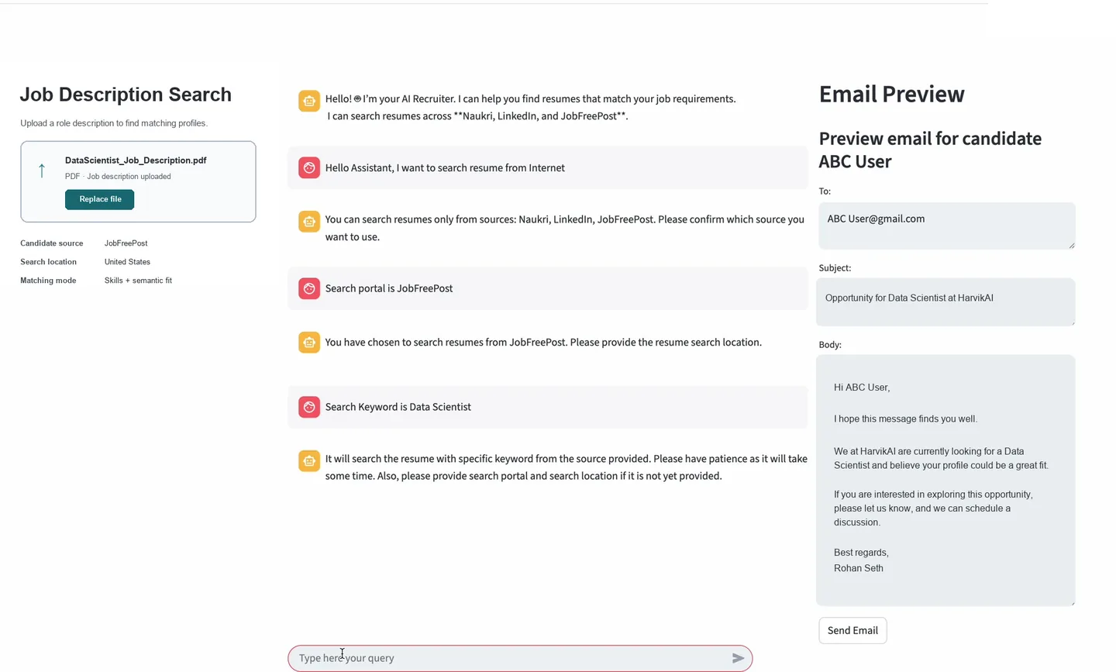The width and height of the screenshot is (1116, 672).
Task: Click the AI Recruiter bot avatar on the greeting message
Action: 309,101
